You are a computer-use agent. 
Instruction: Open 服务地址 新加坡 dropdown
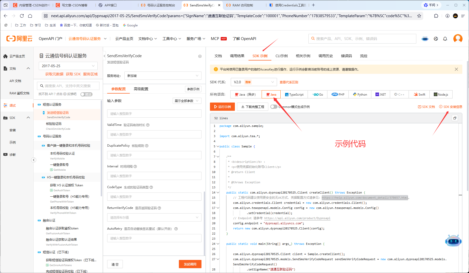pos(163,76)
